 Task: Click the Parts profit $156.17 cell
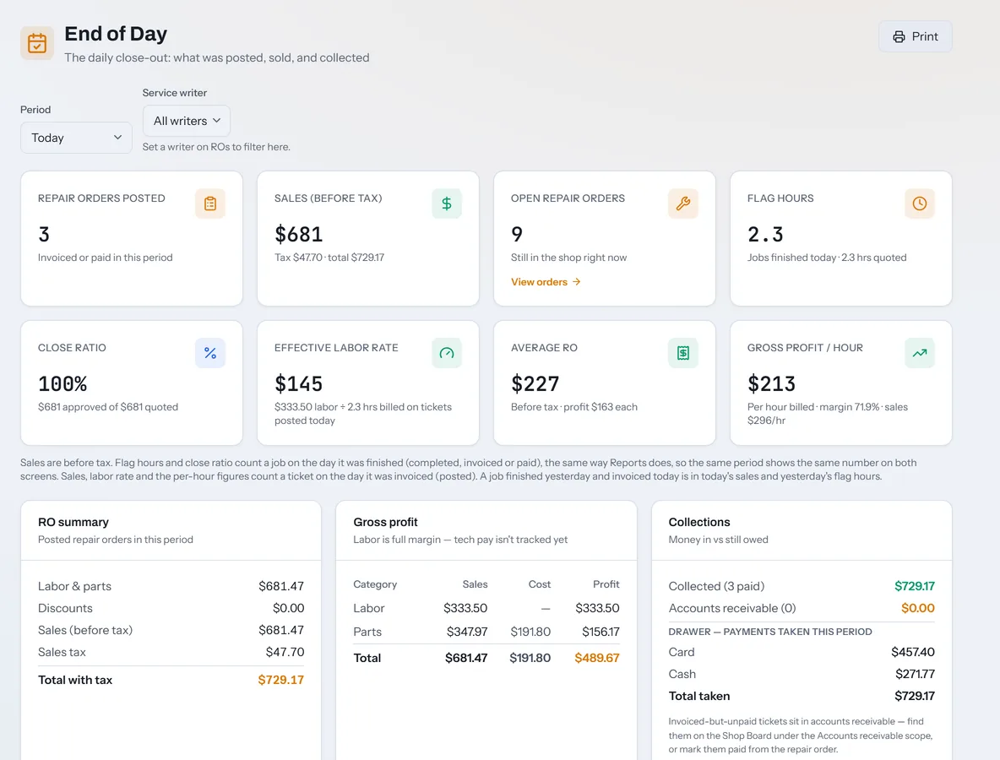(x=601, y=632)
